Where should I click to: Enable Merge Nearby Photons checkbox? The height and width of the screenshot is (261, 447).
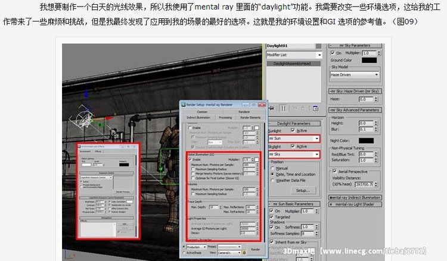pyautogui.click(x=193, y=174)
